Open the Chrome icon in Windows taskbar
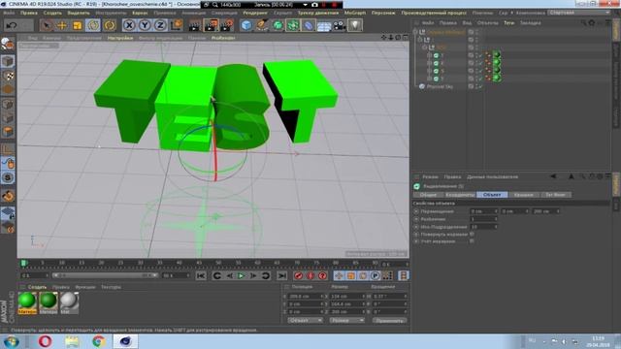The image size is (621, 349). [x=99, y=341]
